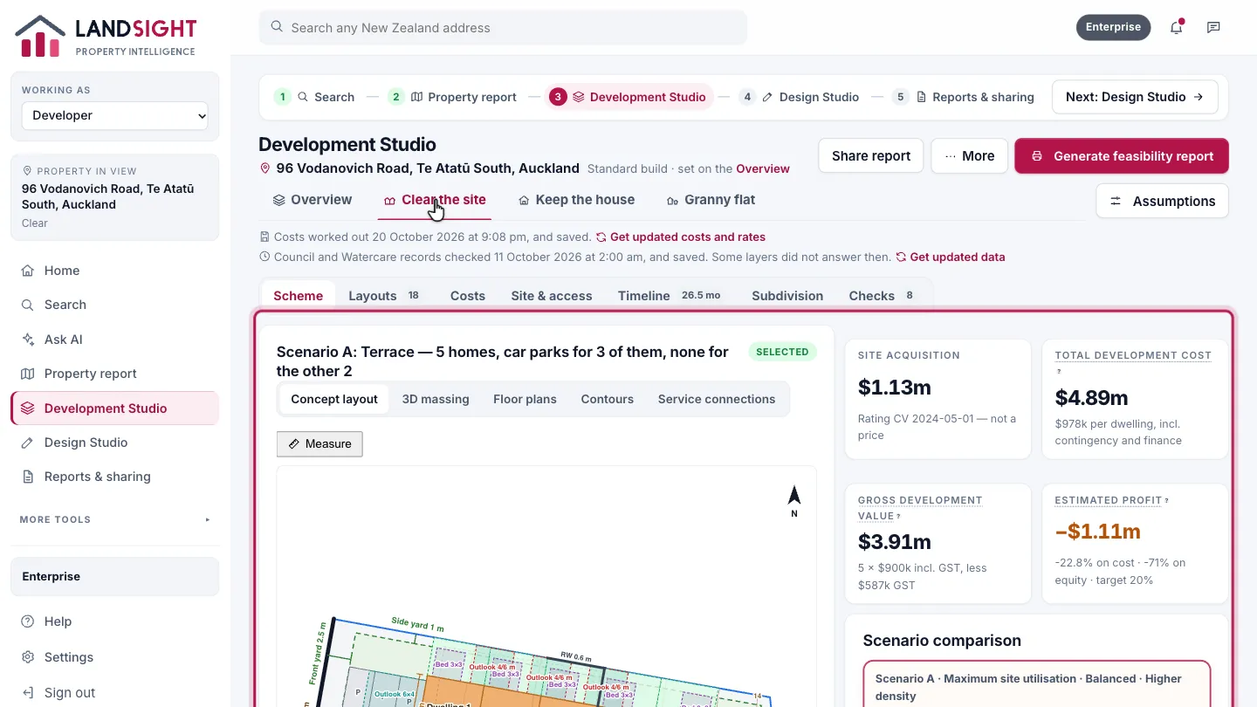This screenshot has height=707, width=1257.
Task: Click the Gross Development Value info marker
Action: (899, 516)
